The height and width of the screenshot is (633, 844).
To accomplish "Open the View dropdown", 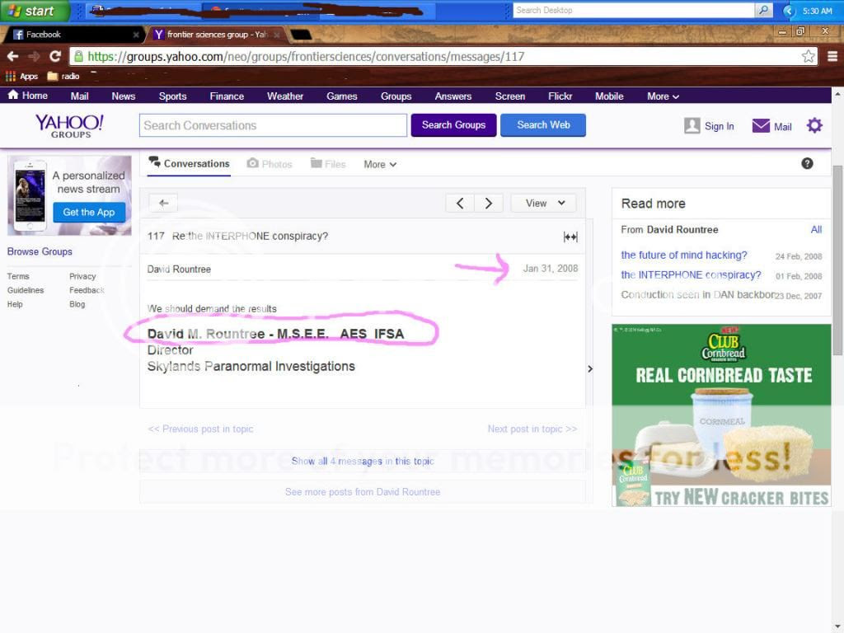I will [x=544, y=203].
